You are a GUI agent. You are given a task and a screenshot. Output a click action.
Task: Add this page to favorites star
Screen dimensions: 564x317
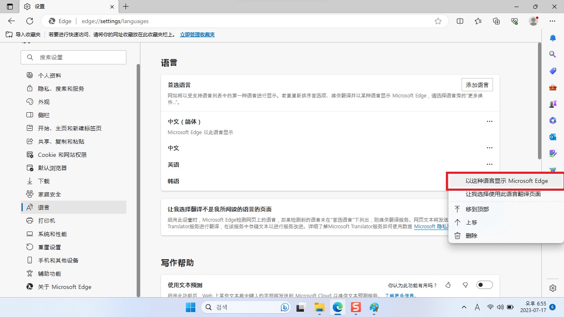438,21
